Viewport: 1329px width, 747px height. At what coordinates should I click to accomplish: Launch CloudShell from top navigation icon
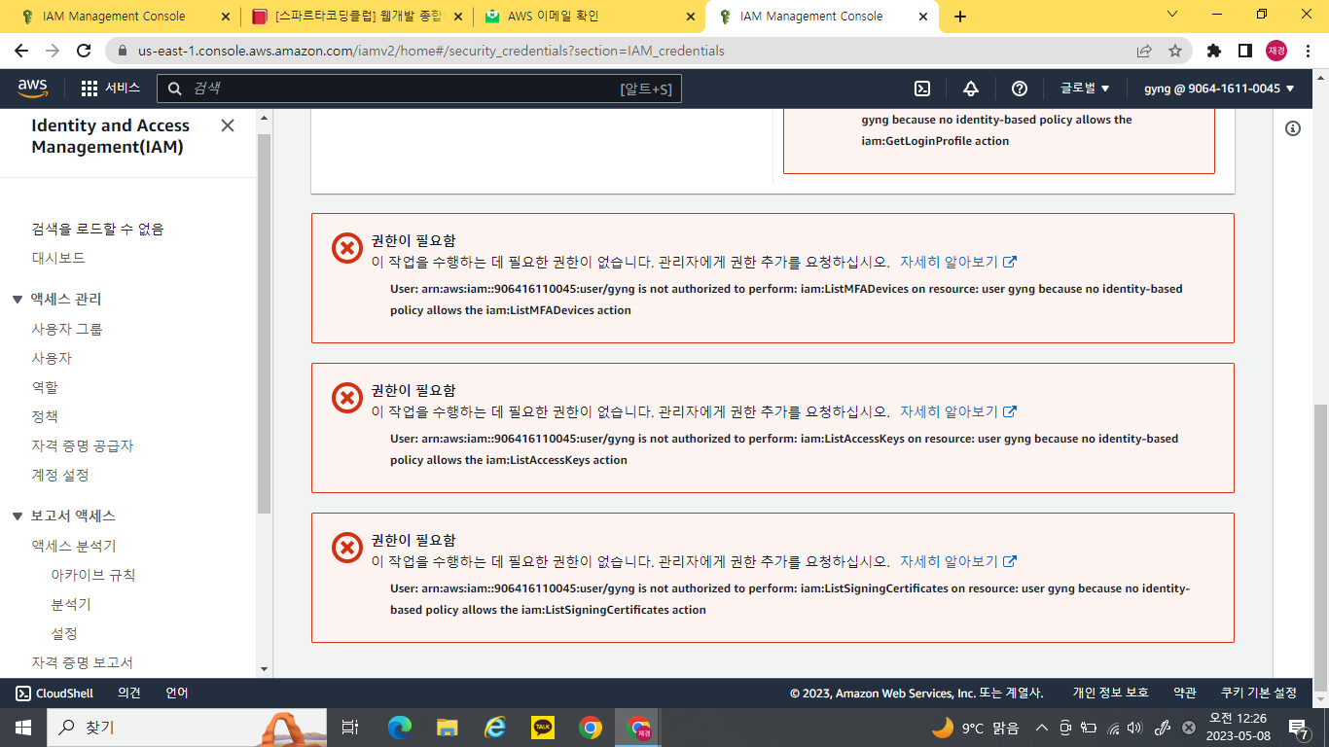tap(922, 89)
